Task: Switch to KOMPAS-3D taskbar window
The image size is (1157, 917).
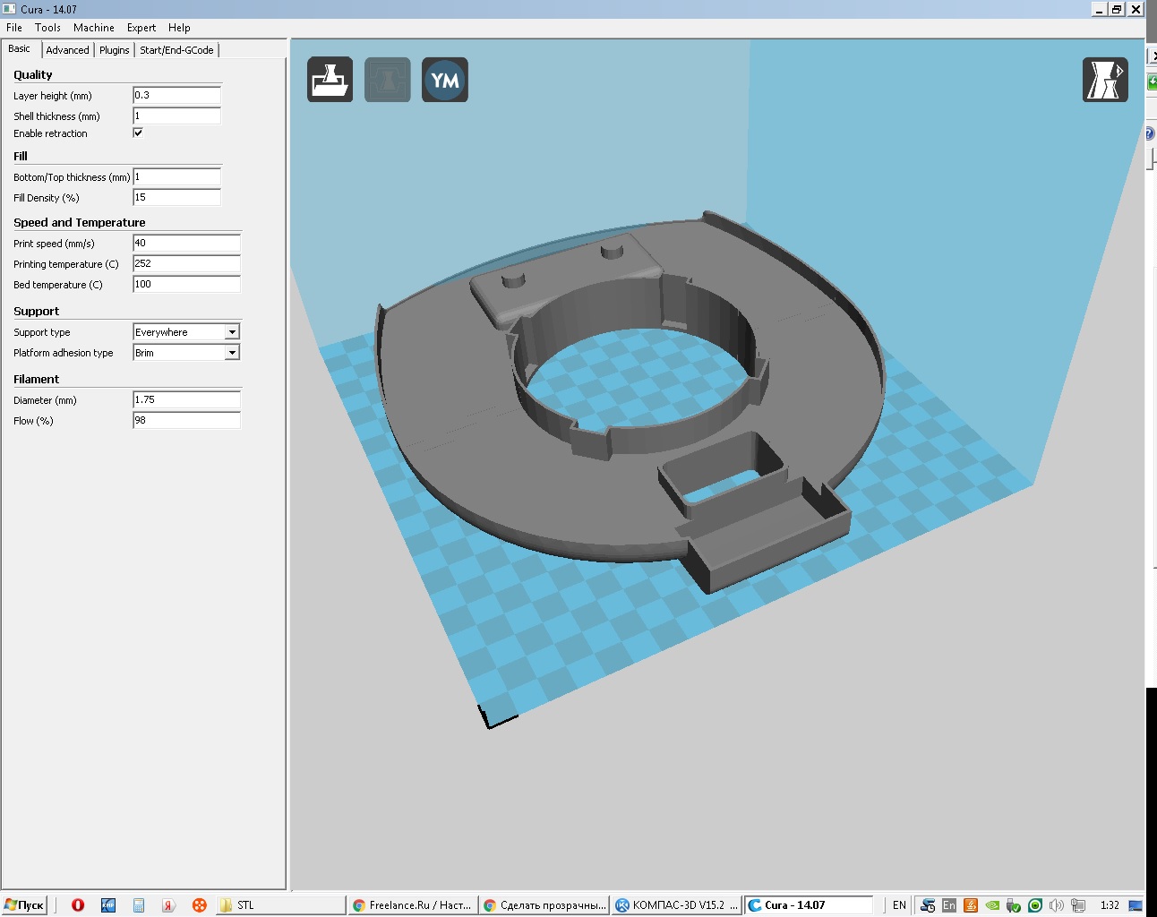Action: coord(677,905)
